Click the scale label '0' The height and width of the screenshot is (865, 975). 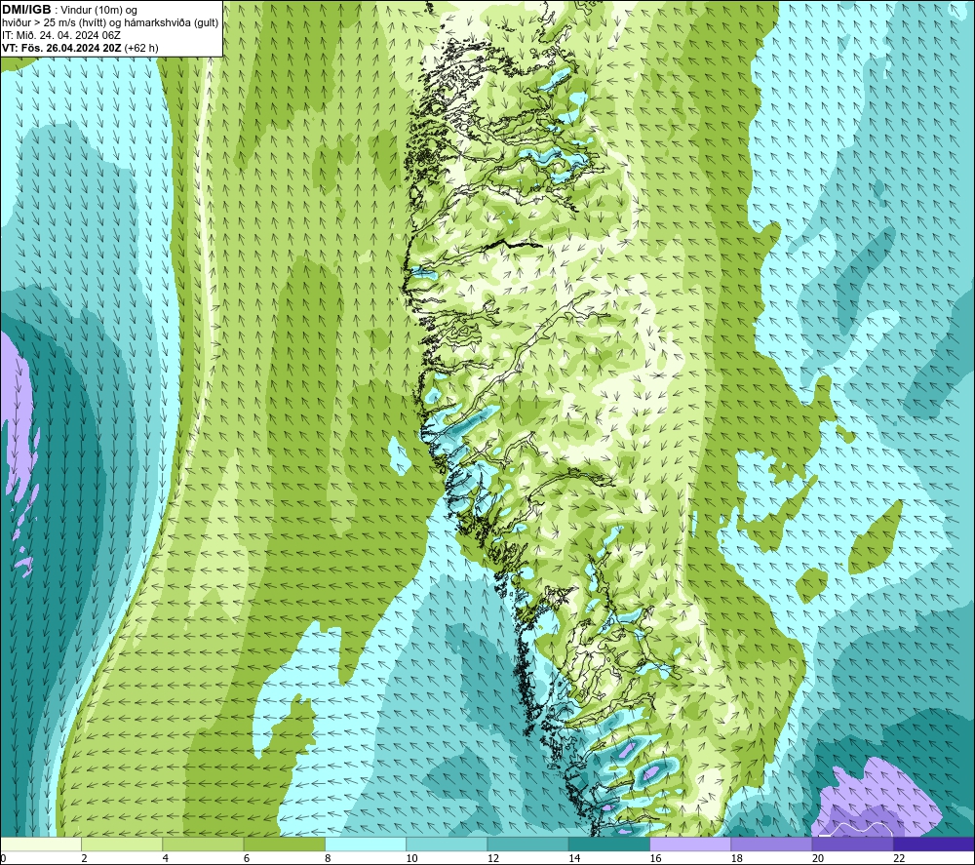(3, 858)
